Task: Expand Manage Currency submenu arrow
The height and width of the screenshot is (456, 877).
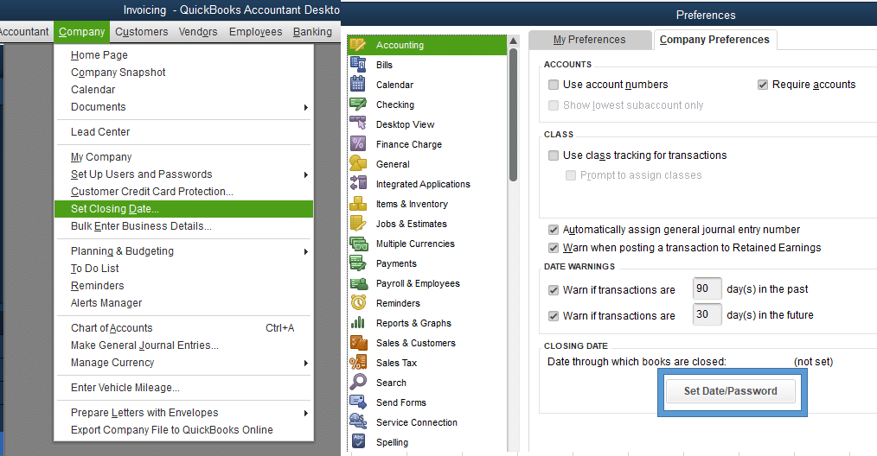Action: 306,364
